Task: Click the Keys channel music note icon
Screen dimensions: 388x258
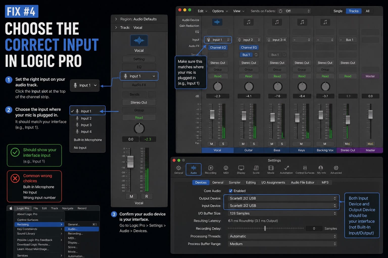Action: click(x=302, y=22)
